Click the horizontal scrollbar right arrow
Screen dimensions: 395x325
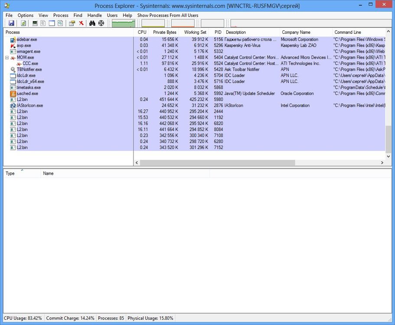point(382,163)
